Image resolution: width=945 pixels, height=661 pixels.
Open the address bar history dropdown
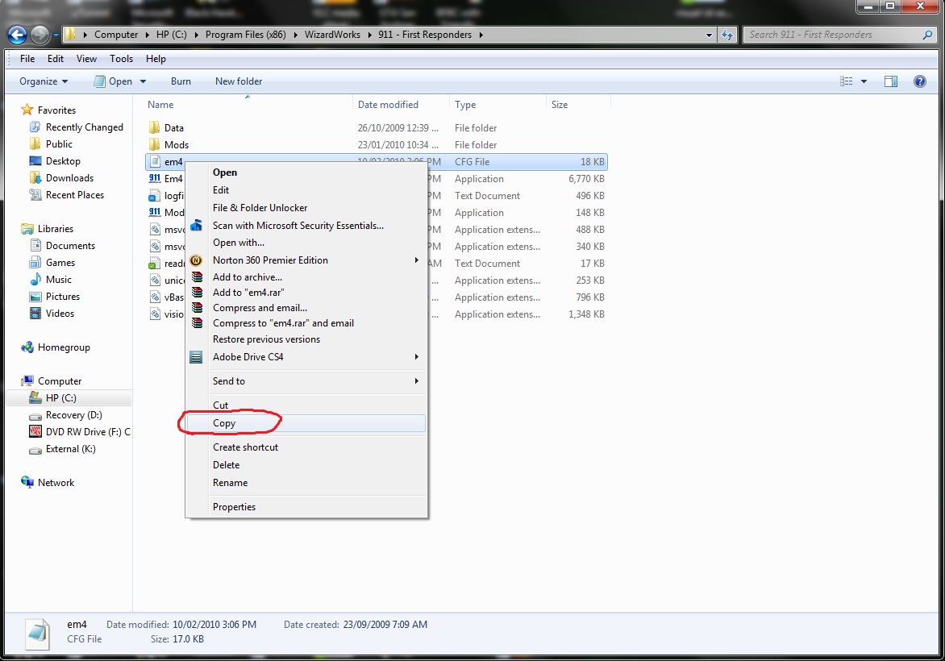pos(709,35)
